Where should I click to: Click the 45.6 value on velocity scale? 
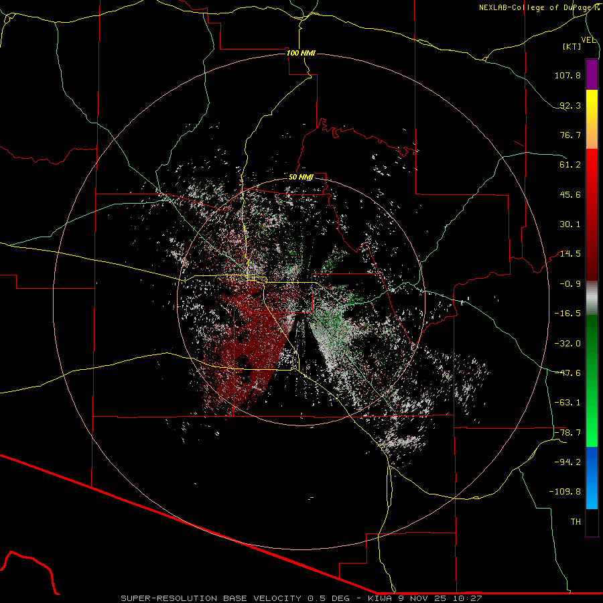click(x=570, y=194)
